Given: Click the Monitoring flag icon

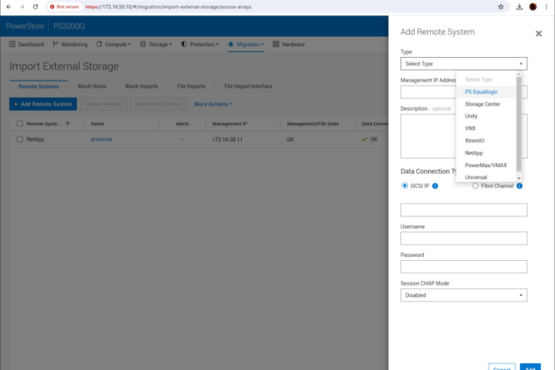Looking at the screenshot, I should point(55,45).
